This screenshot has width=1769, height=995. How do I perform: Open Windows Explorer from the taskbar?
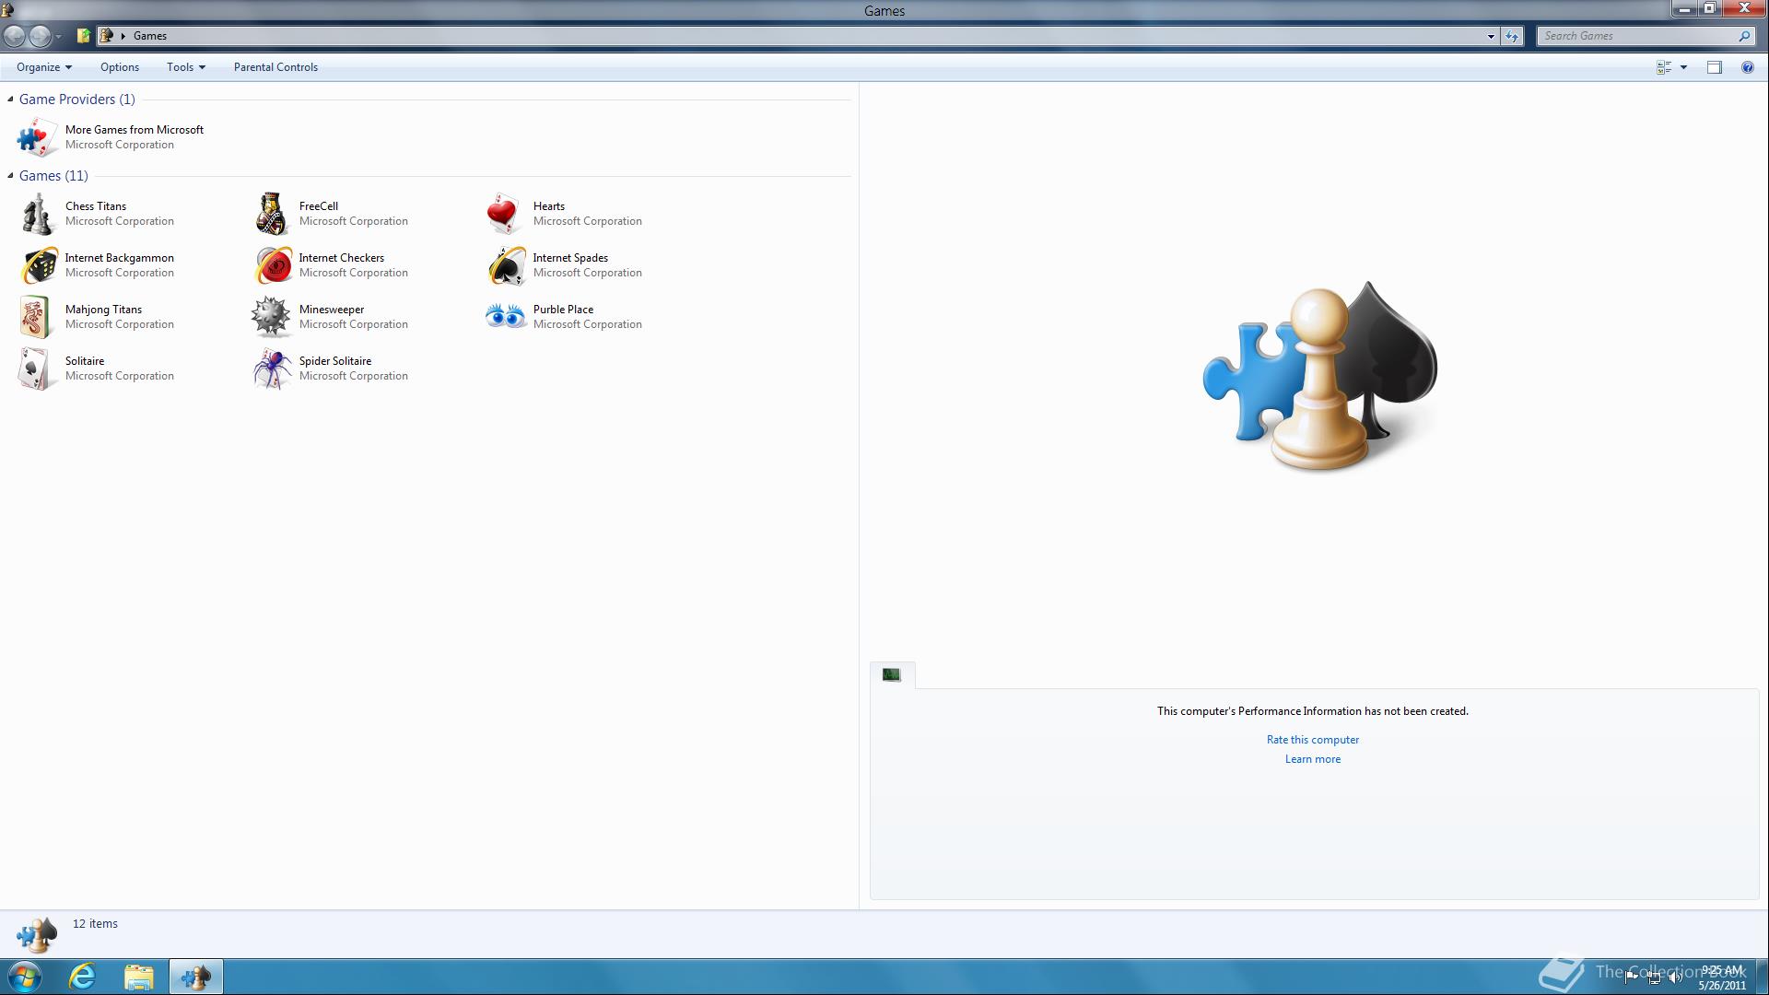coord(138,977)
